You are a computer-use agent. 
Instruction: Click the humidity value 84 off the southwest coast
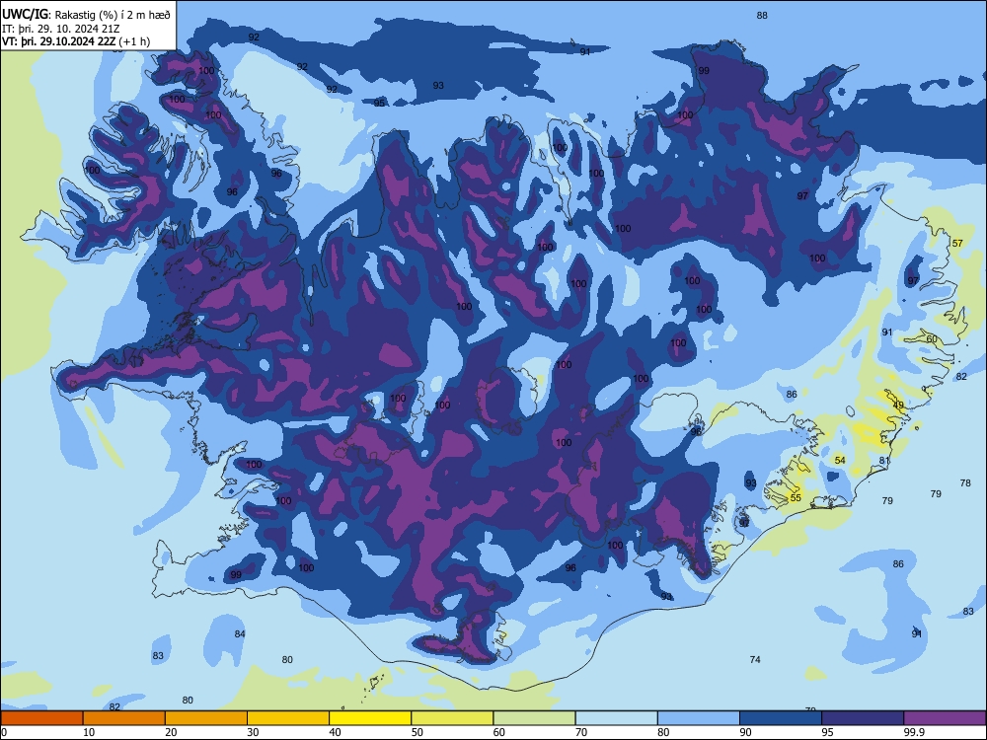[x=240, y=634]
